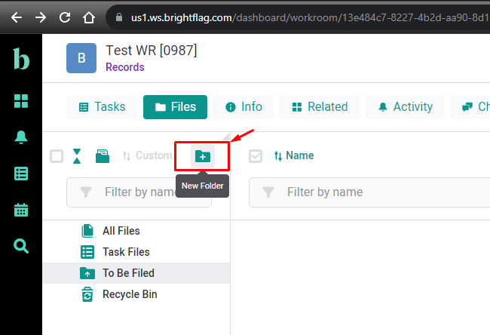Select the Recycle Bin folder
The image size is (490, 335).
click(130, 294)
